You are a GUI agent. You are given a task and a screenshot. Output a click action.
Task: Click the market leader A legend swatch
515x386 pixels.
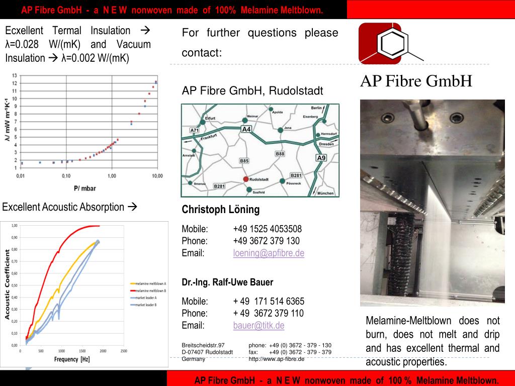coord(133,298)
